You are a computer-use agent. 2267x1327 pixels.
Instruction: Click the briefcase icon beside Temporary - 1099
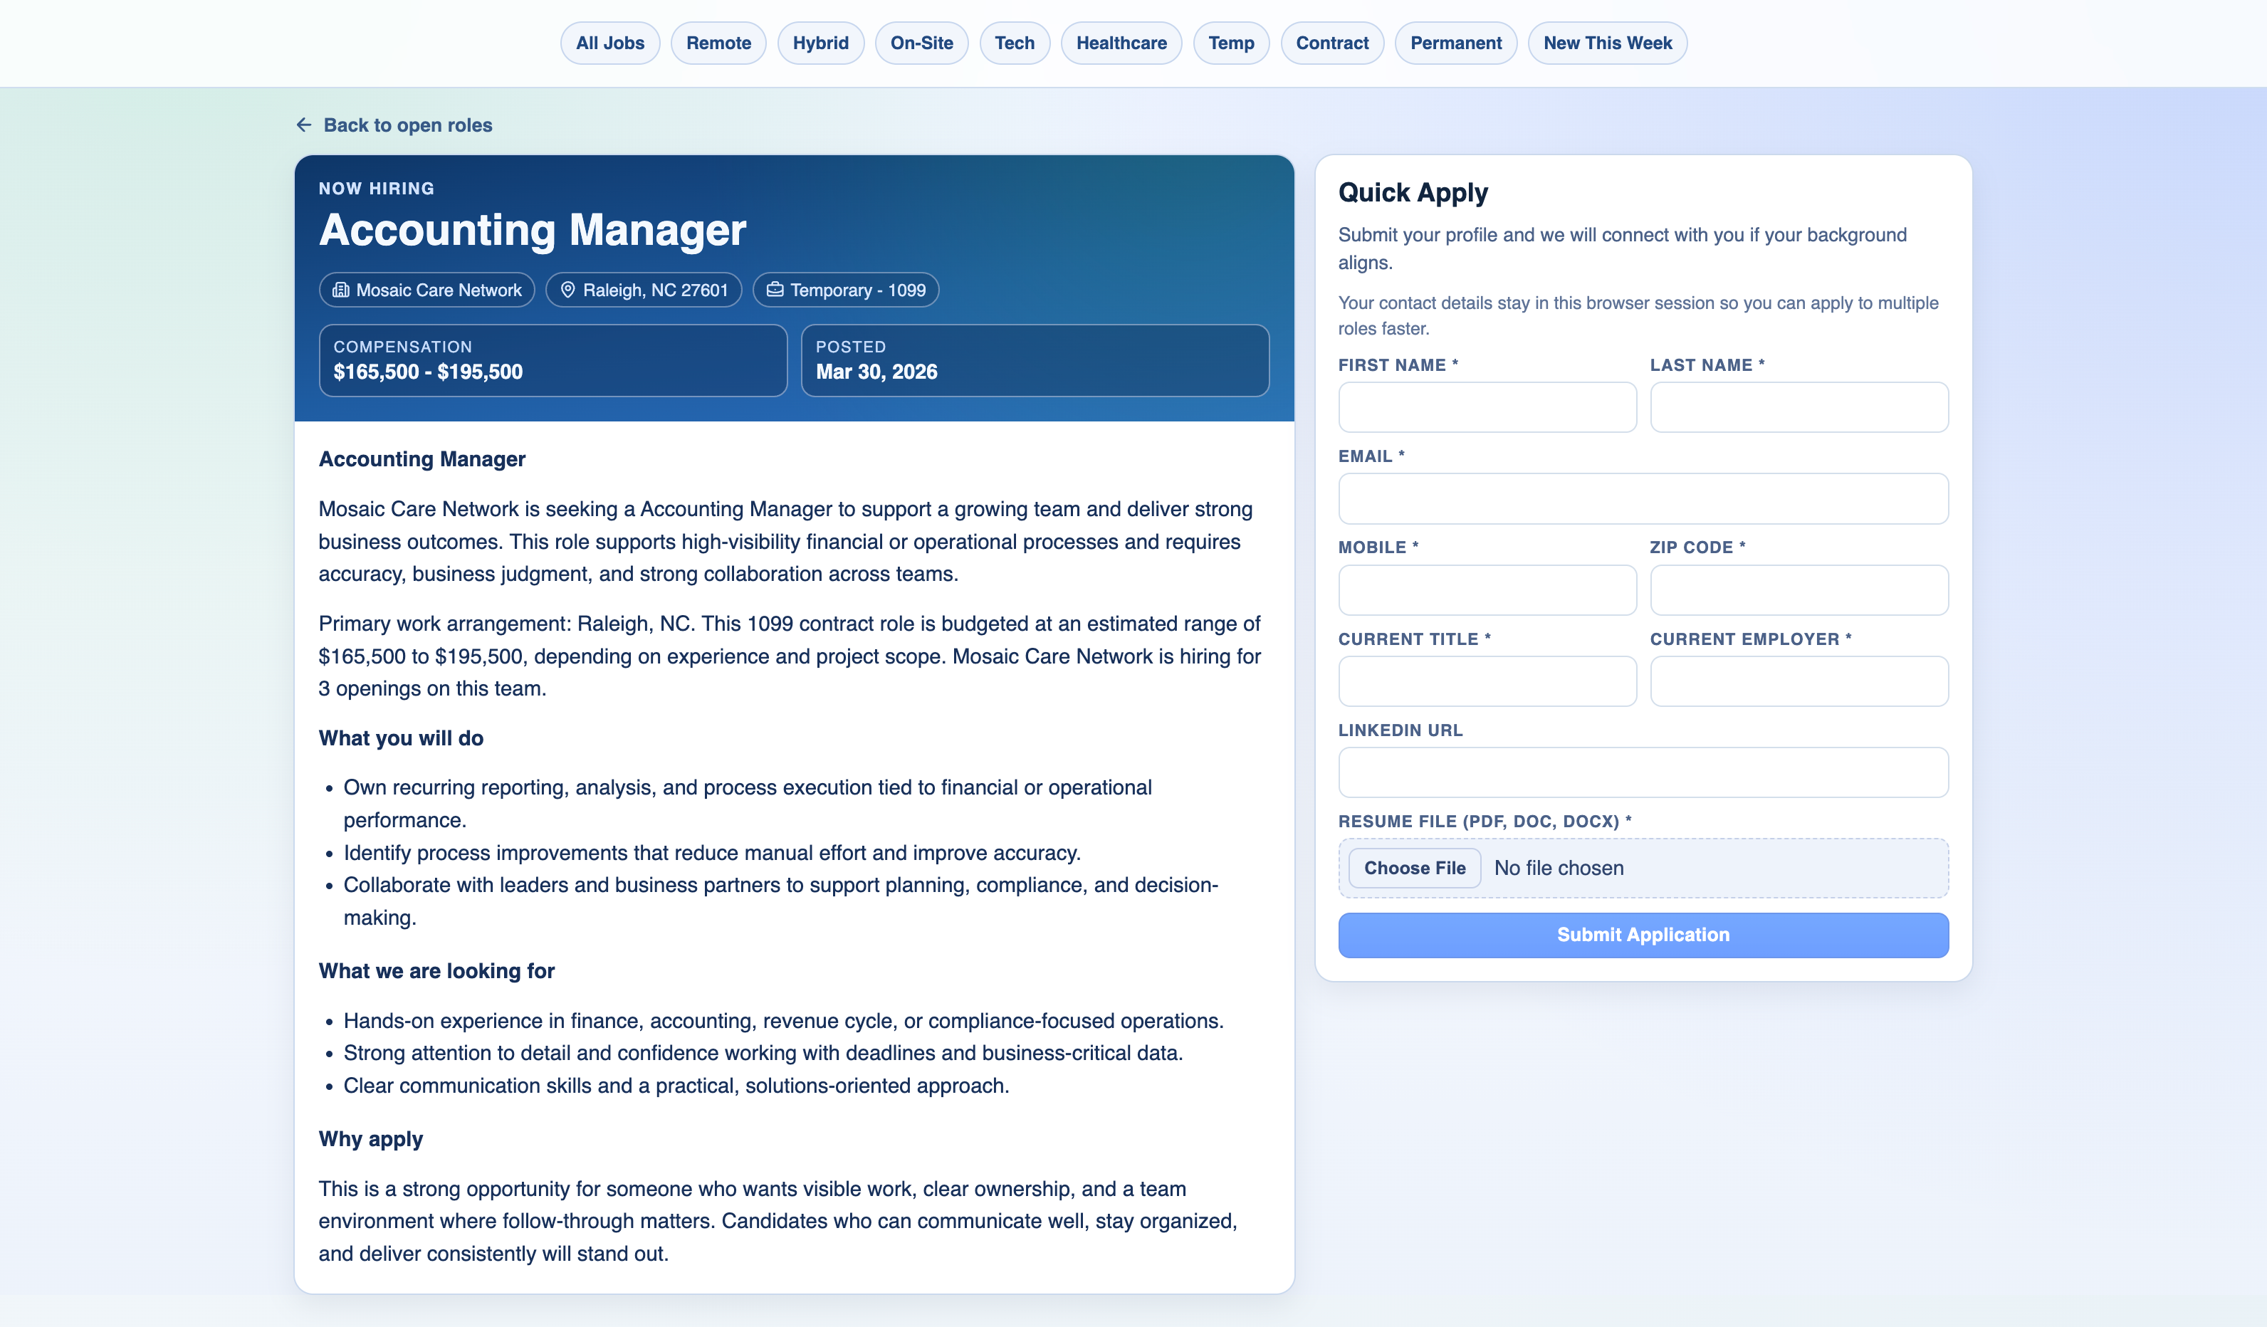pyautogui.click(x=775, y=290)
